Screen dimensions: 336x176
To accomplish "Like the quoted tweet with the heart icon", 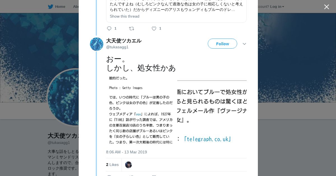I will 154,28.
